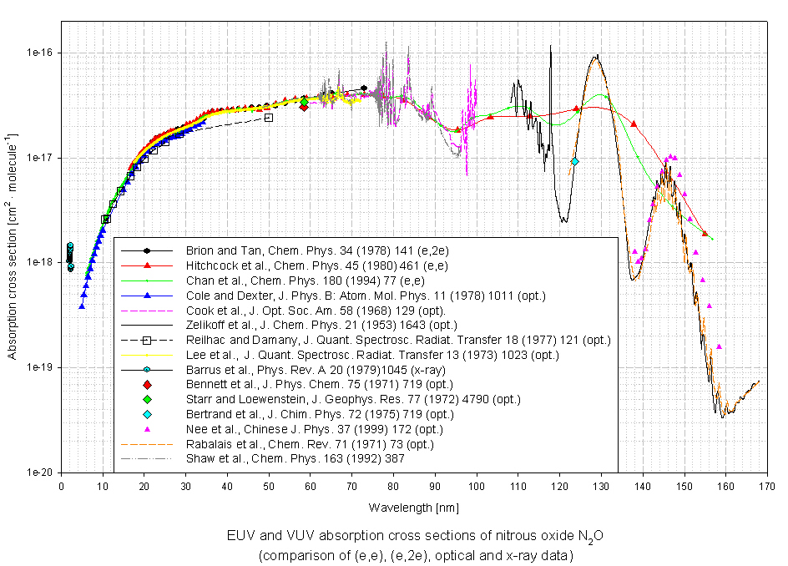Click the cyan diamond marker in Bertrand legend entry
This screenshot has height=566, width=788.
point(147,415)
